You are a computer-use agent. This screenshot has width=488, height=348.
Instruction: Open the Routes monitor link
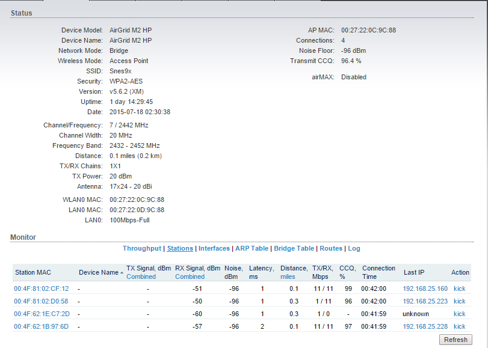(331, 248)
